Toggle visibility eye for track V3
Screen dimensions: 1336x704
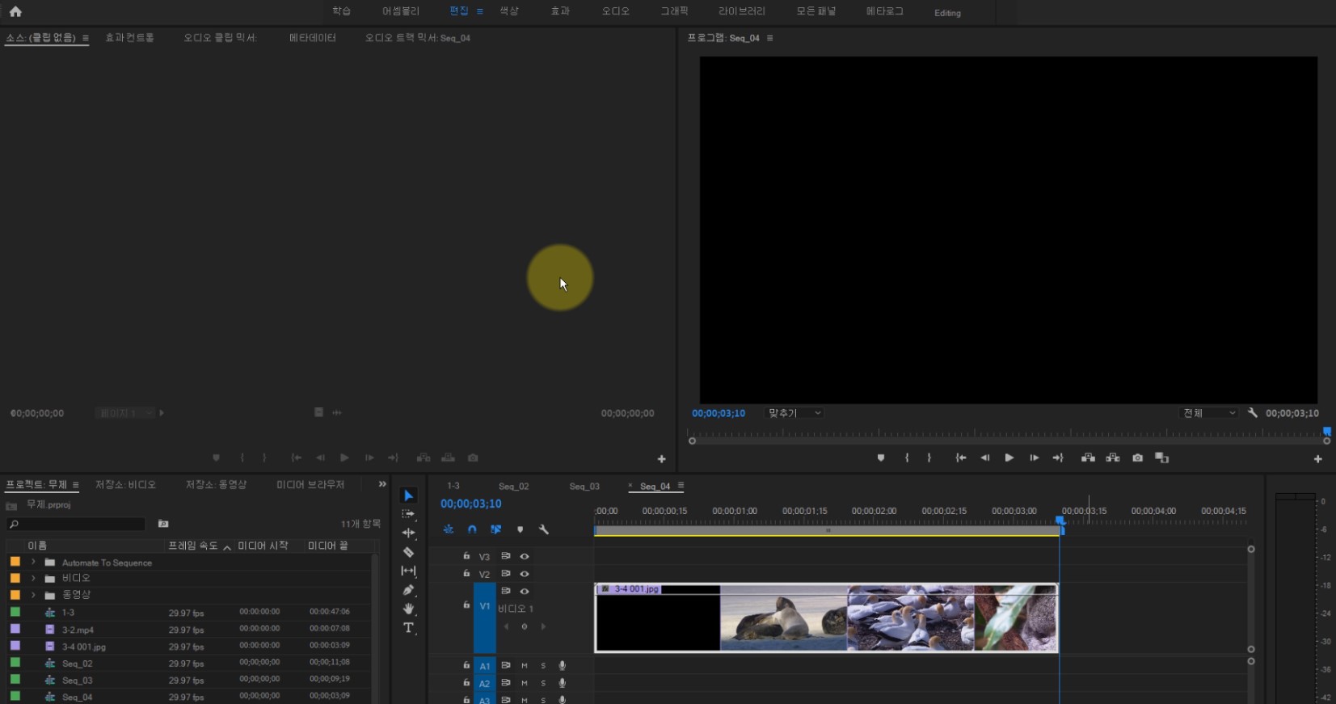tap(525, 557)
